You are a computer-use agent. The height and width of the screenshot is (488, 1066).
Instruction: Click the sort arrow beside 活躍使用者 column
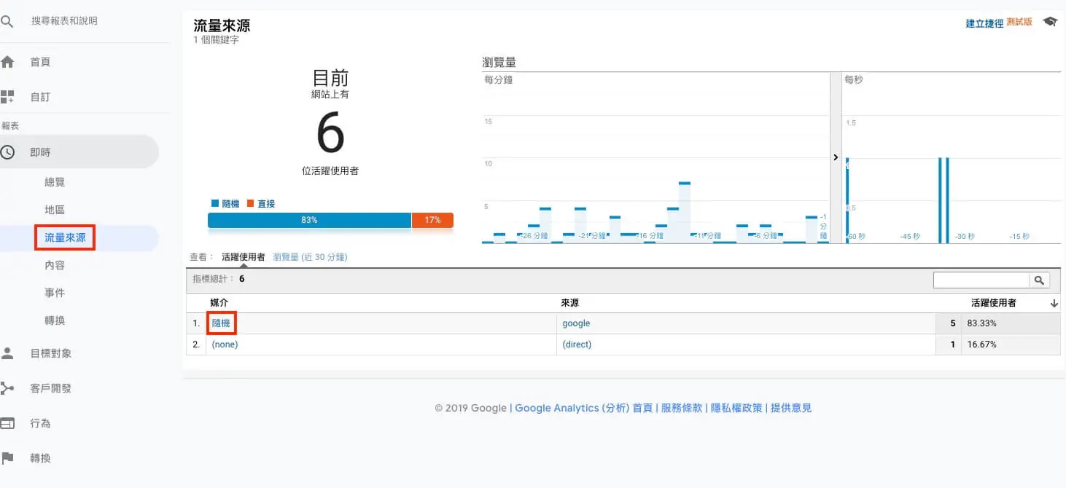coord(1054,303)
